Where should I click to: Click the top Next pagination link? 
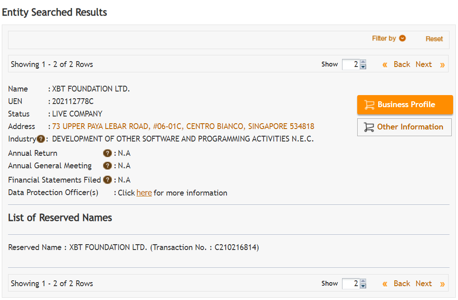click(424, 64)
